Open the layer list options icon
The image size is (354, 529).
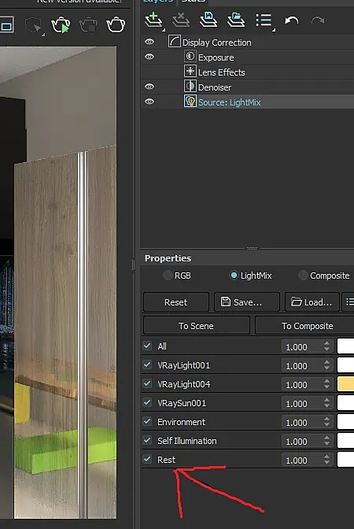pyautogui.click(x=264, y=20)
